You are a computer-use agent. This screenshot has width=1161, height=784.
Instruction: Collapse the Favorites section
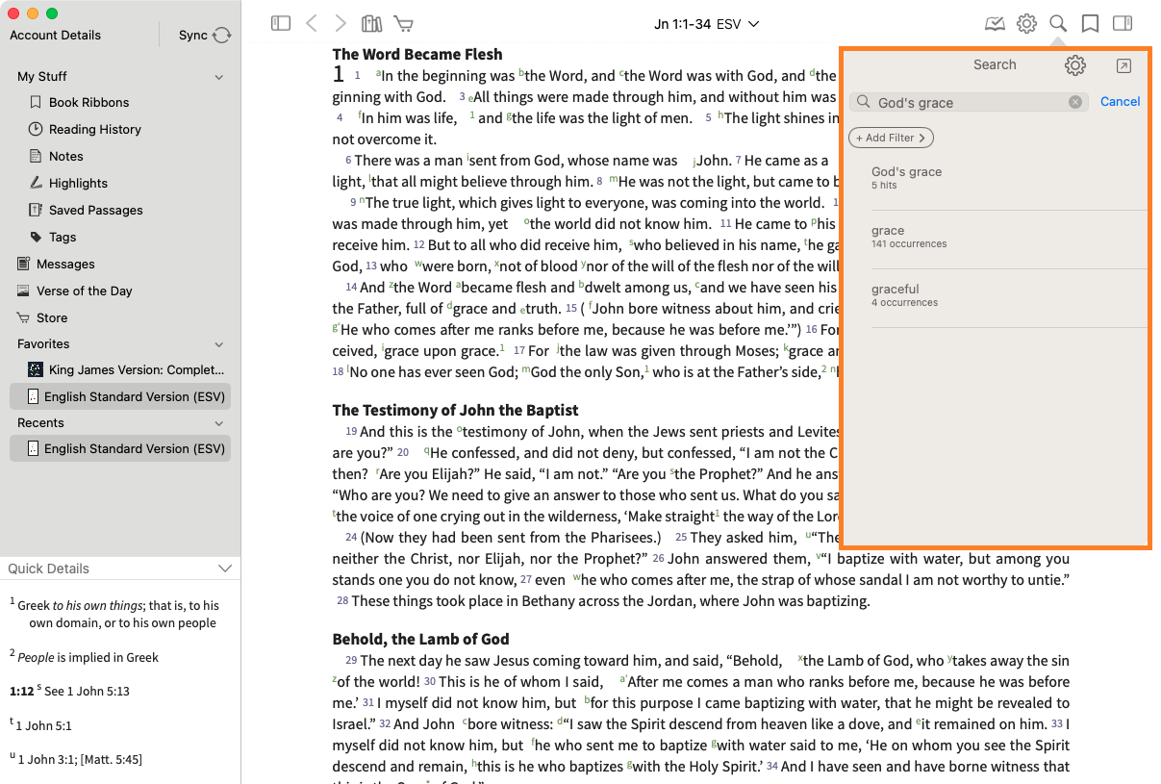pyautogui.click(x=219, y=344)
